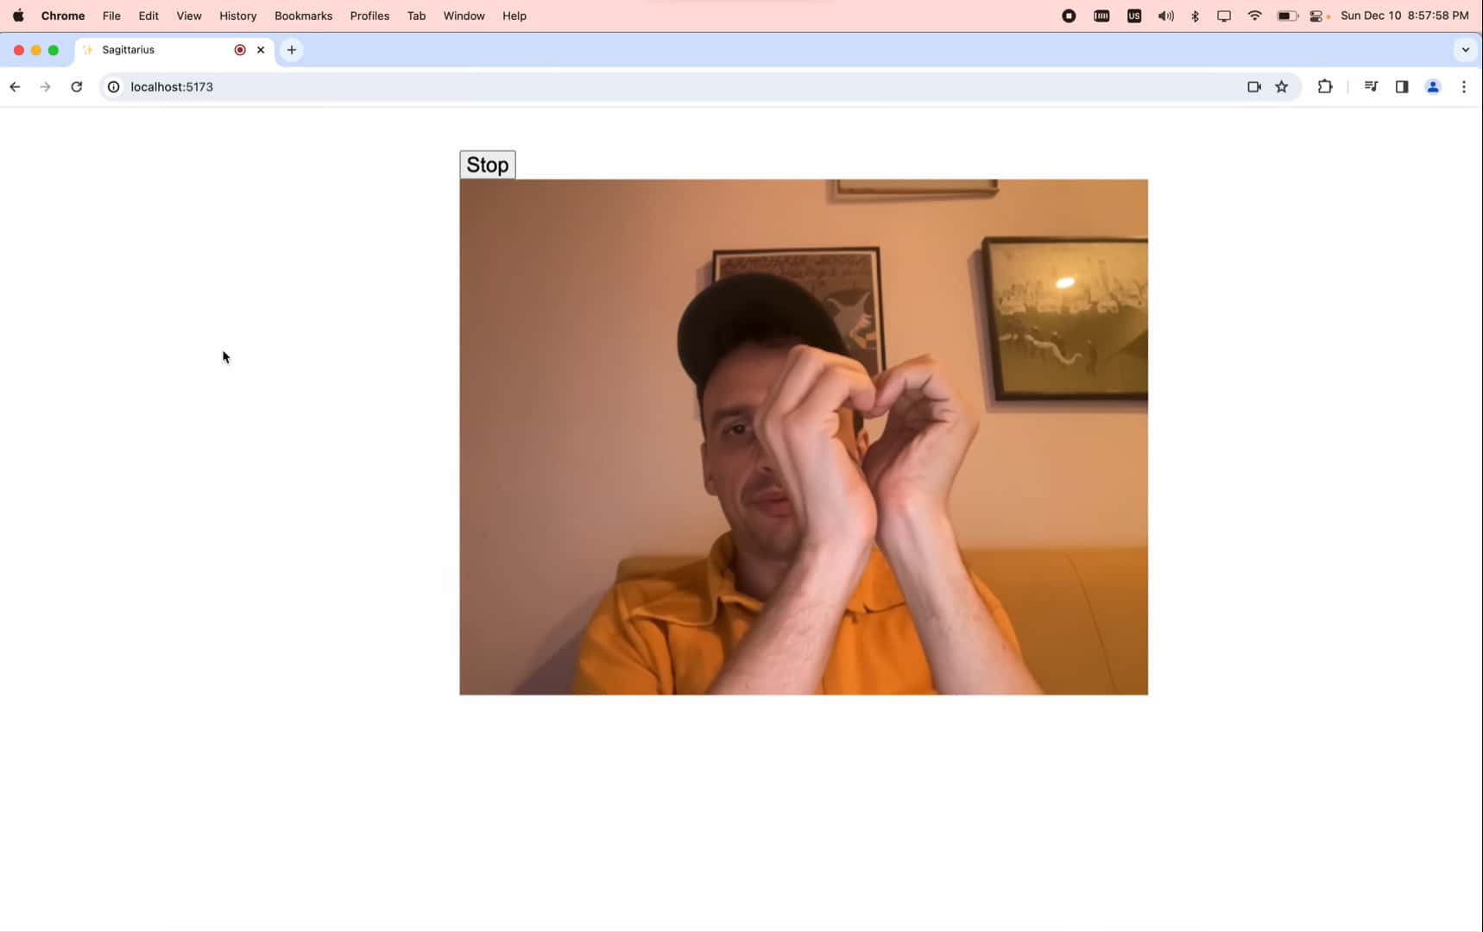
Task: Open the Chrome profile avatar icon
Action: (x=1433, y=86)
